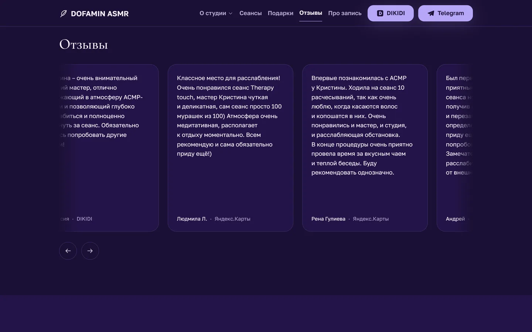Open the Про запись page
Viewport: 532px width, 332px height.
click(345, 13)
